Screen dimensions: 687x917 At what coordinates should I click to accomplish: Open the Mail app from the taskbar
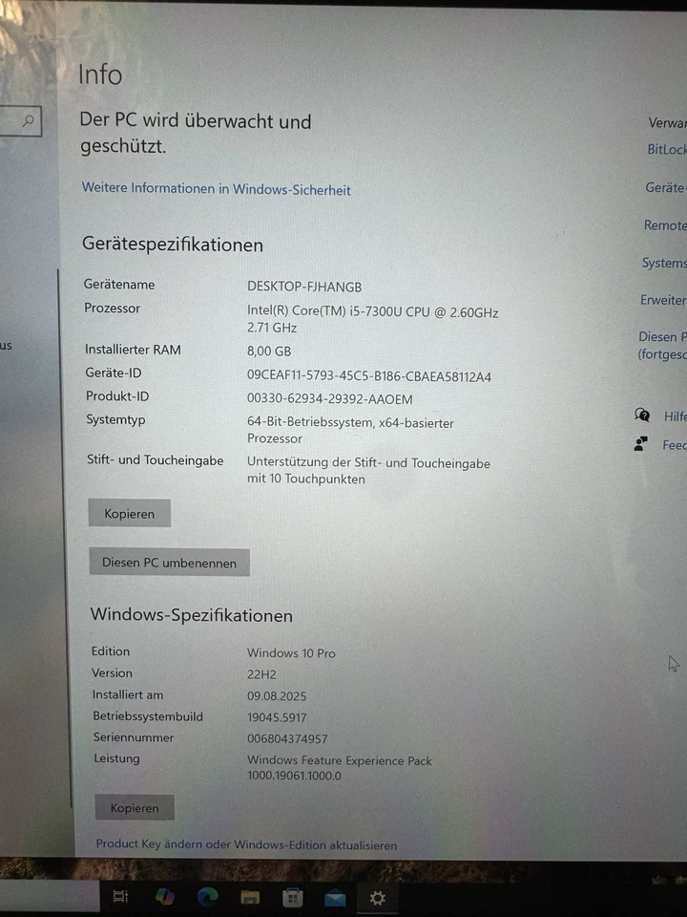[x=335, y=899]
